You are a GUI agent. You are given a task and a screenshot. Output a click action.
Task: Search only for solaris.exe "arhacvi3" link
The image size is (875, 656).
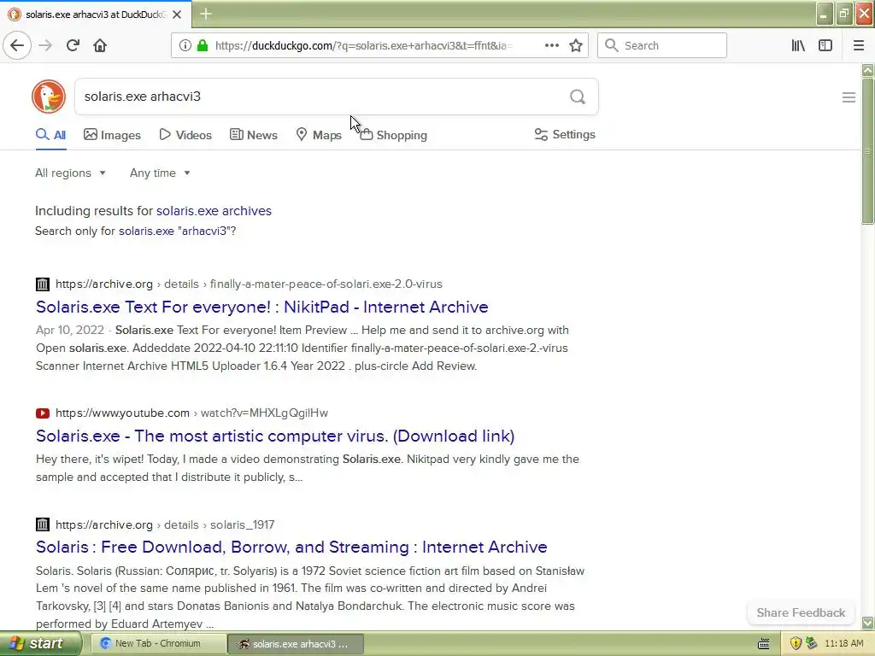point(176,231)
